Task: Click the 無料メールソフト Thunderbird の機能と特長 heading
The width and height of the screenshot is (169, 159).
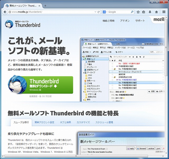Action: (x=63, y=113)
